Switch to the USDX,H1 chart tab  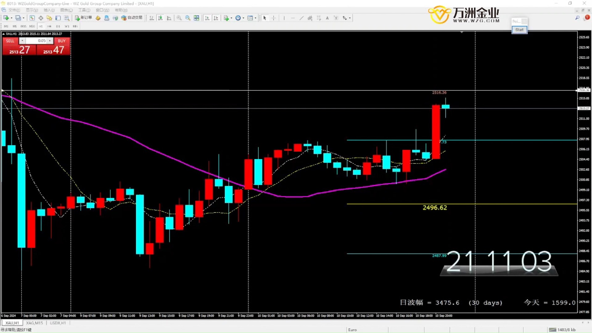[58, 323]
